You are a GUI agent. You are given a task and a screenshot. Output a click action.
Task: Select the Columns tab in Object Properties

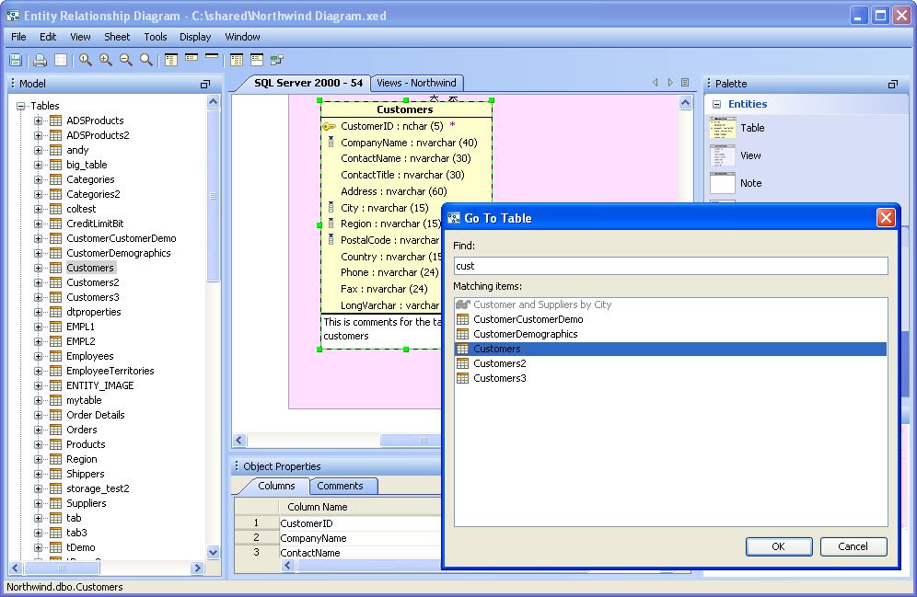[x=276, y=486]
